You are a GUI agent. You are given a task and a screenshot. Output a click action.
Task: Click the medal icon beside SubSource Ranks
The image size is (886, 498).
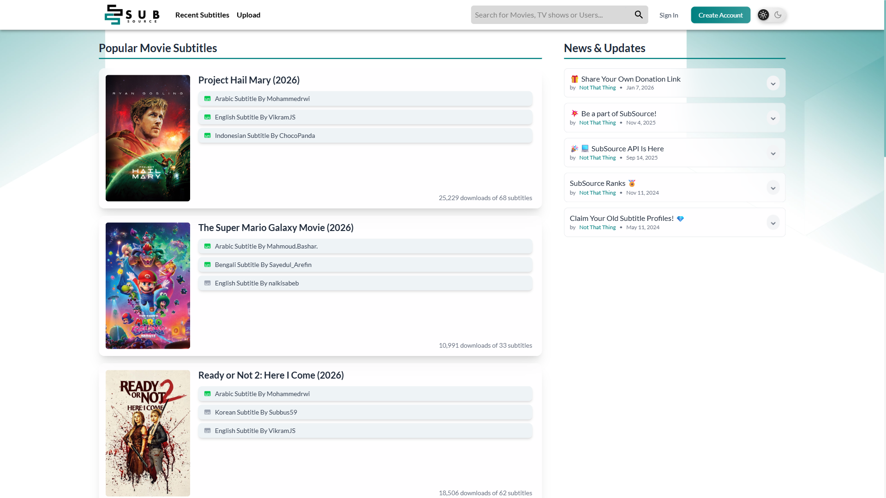point(632,183)
